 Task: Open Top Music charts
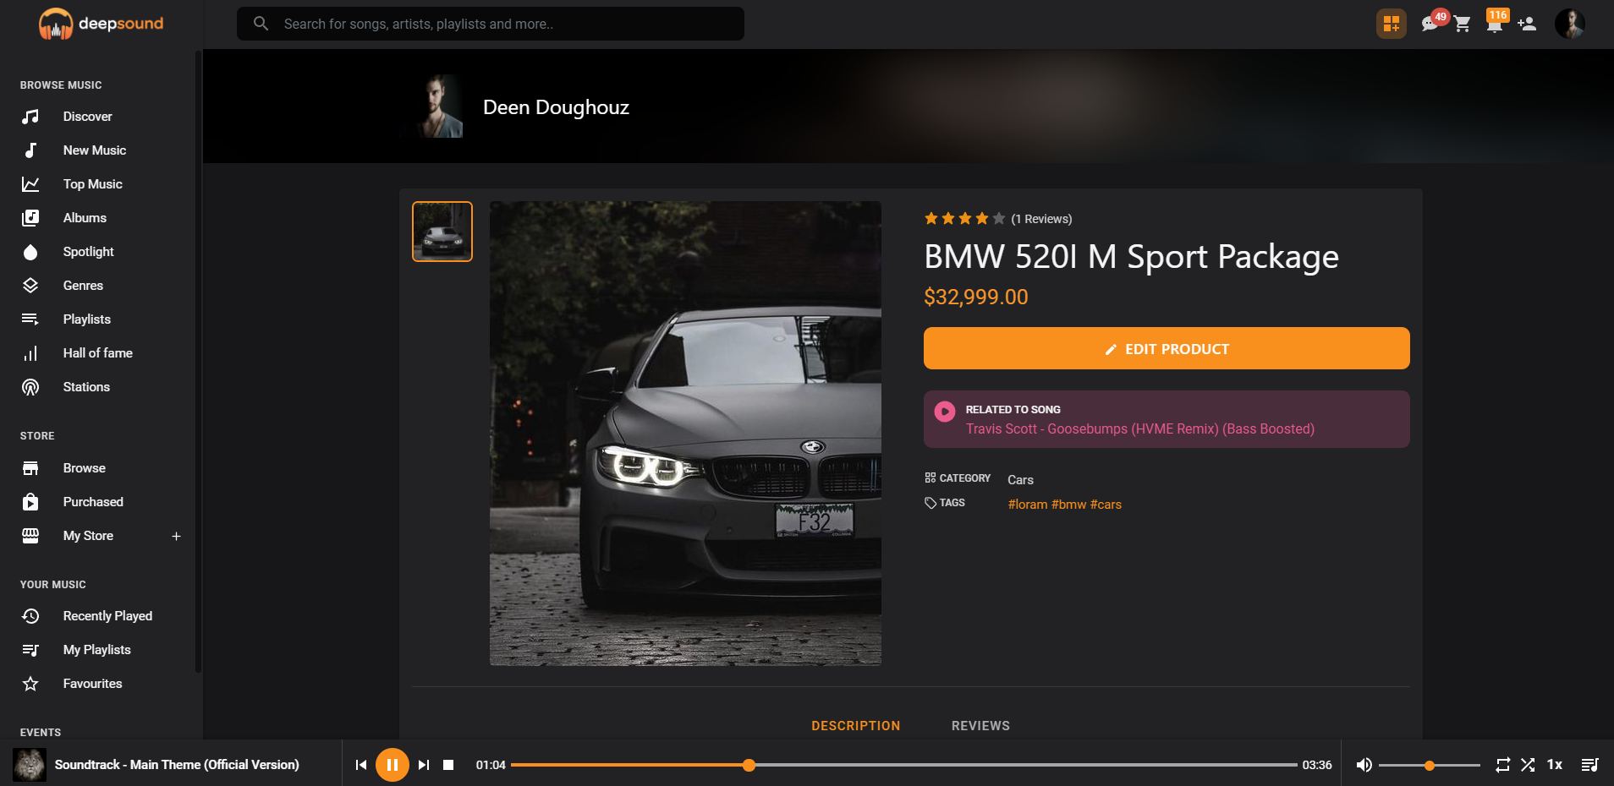click(x=92, y=184)
